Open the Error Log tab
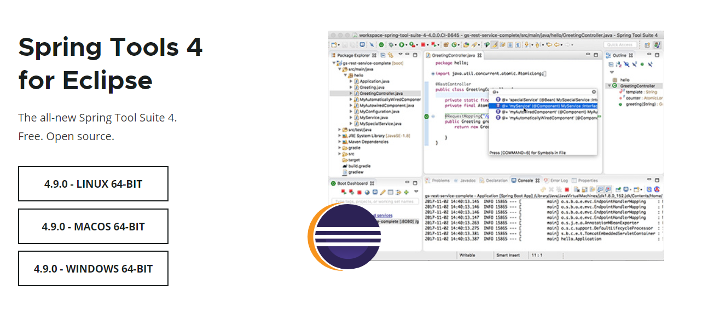 (556, 180)
